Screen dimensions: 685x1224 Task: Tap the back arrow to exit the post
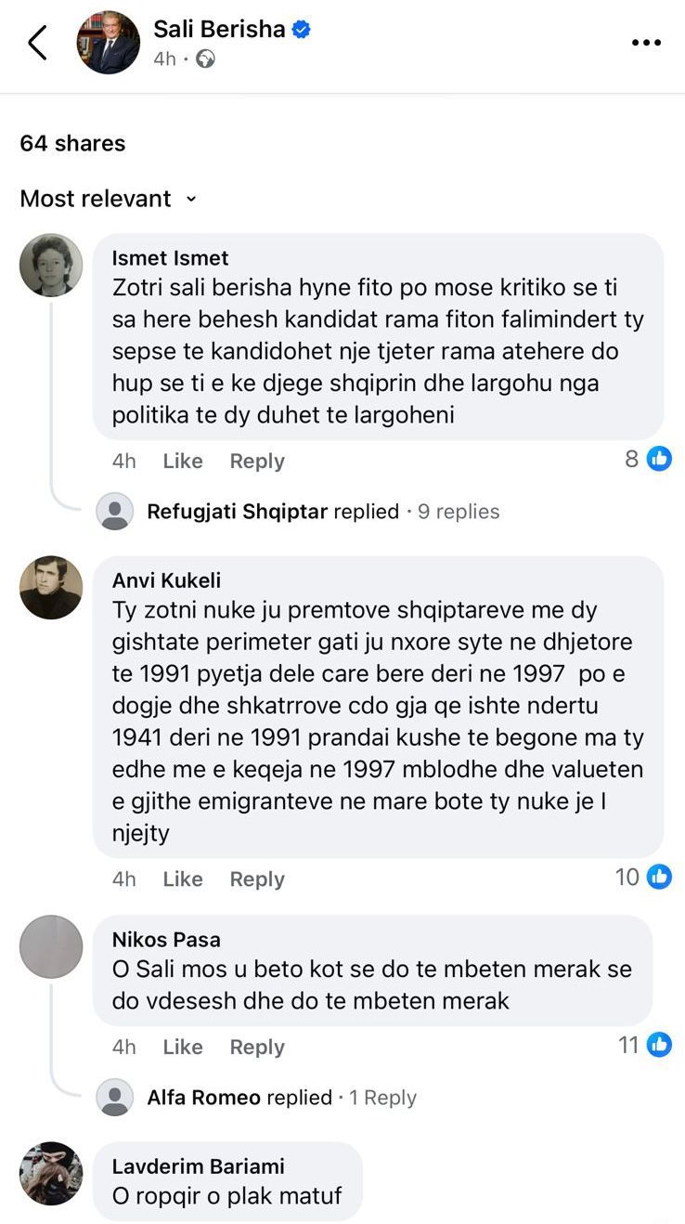pos(38,42)
